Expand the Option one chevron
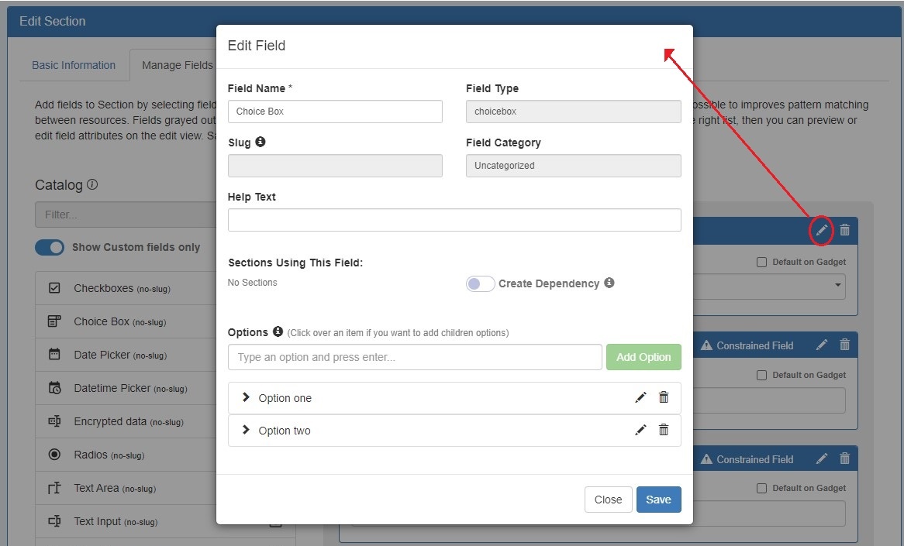The width and height of the screenshot is (904, 546). point(246,397)
